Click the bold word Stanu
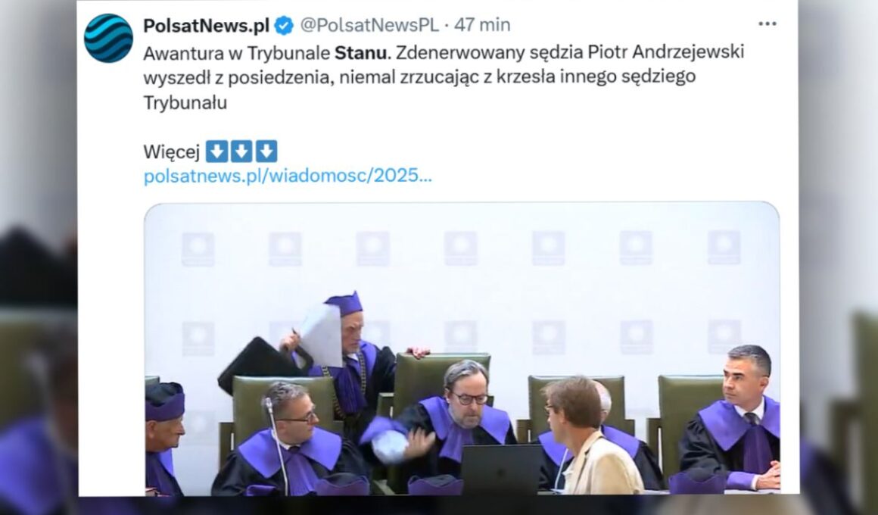 coord(360,52)
